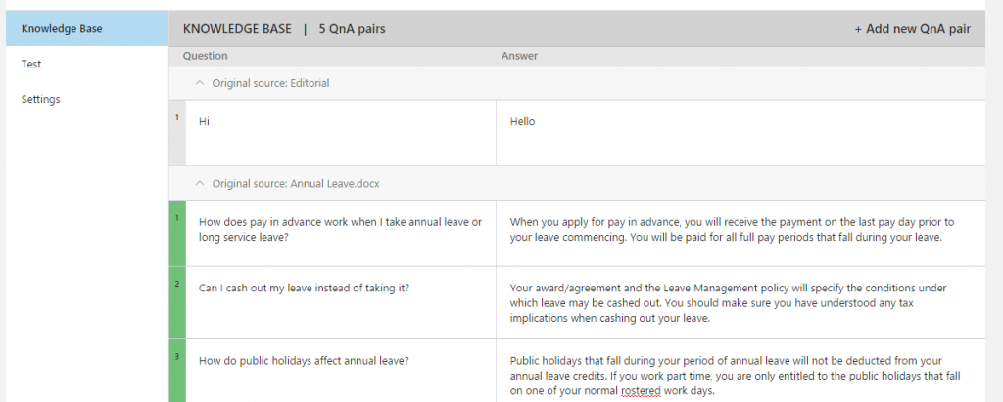Click the green row marker numbered 3
Screen dimensions: 1003x402
(x=177, y=372)
